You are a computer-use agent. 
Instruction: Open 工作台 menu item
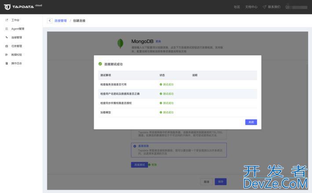[15, 20]
